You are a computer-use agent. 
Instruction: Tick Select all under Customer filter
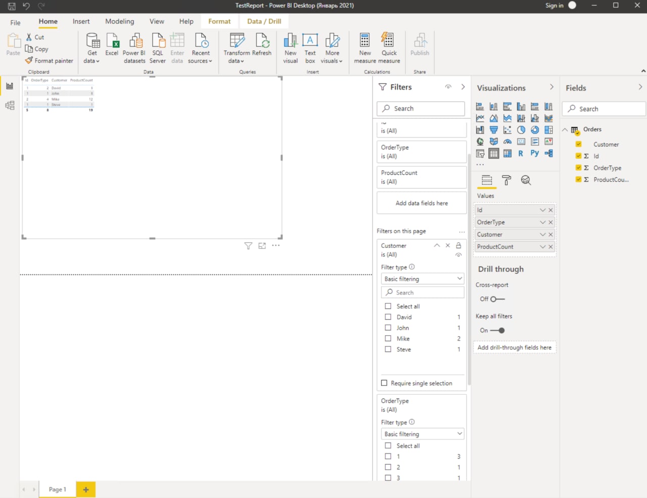click(x=388, y=306)
